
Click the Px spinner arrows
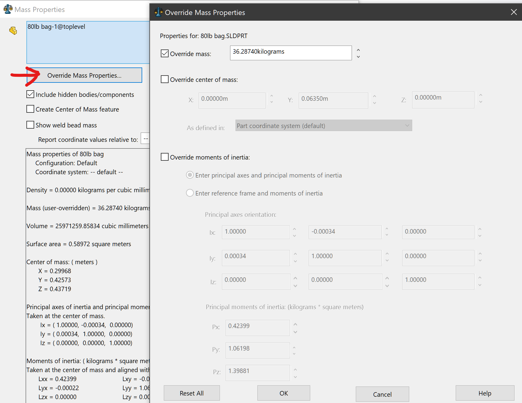pos(295,328)
